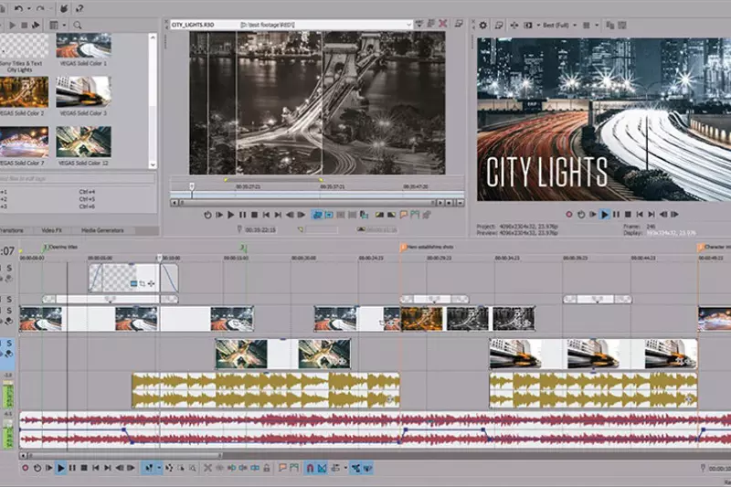
Task: Click the first yellow audio waveform event
Action: coord(266,390)
